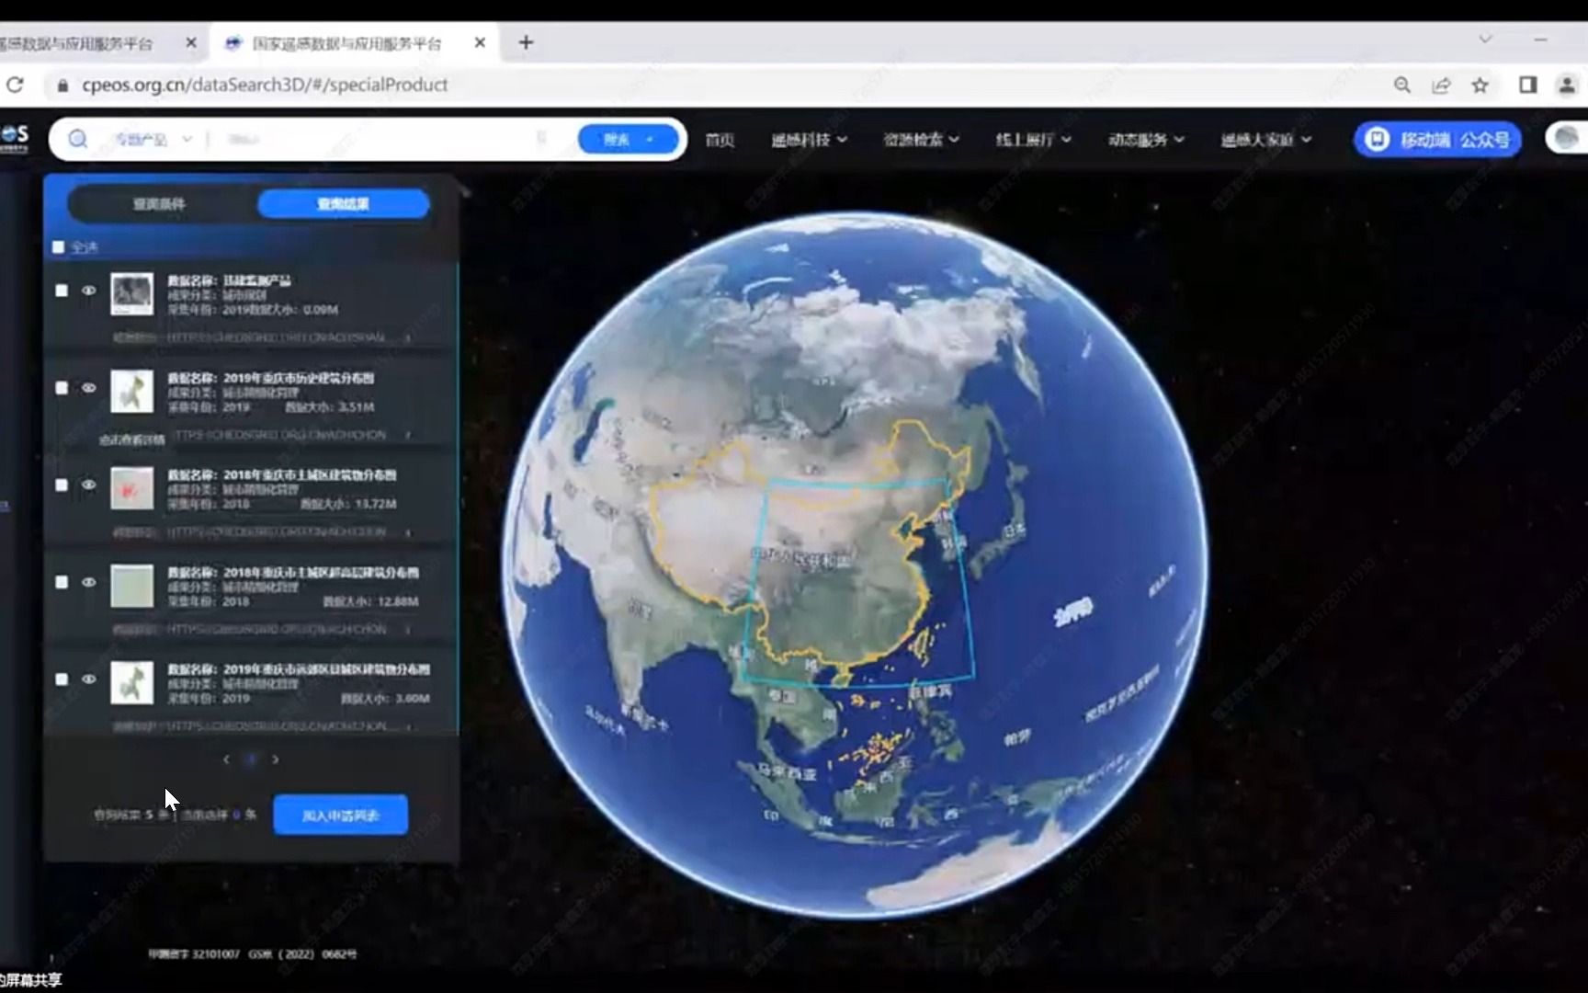This screenshot has height=993, width=1588.
Task: Open the HTTPS link under 违建监测产品
Action: click(x=276, y=337)
